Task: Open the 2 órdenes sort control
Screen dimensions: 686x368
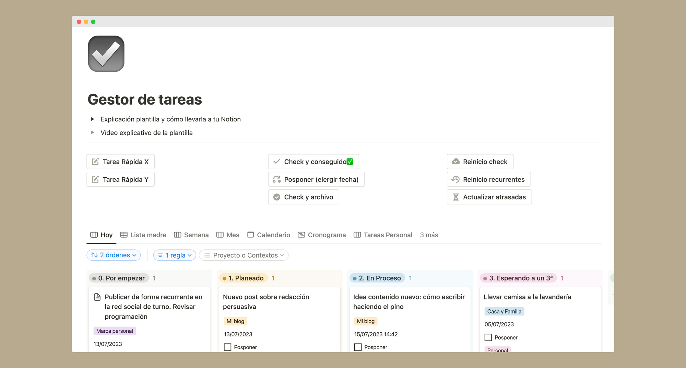Action: pos(114,255)
